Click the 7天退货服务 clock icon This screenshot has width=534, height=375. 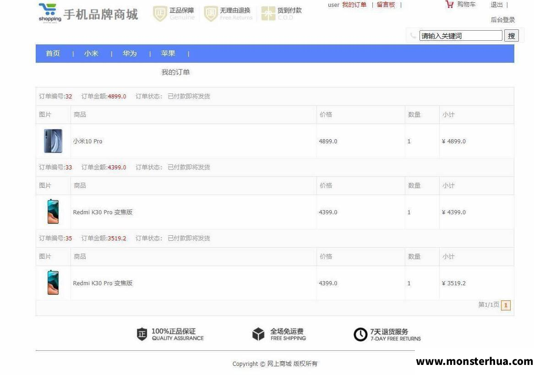(x=360, y=334)
